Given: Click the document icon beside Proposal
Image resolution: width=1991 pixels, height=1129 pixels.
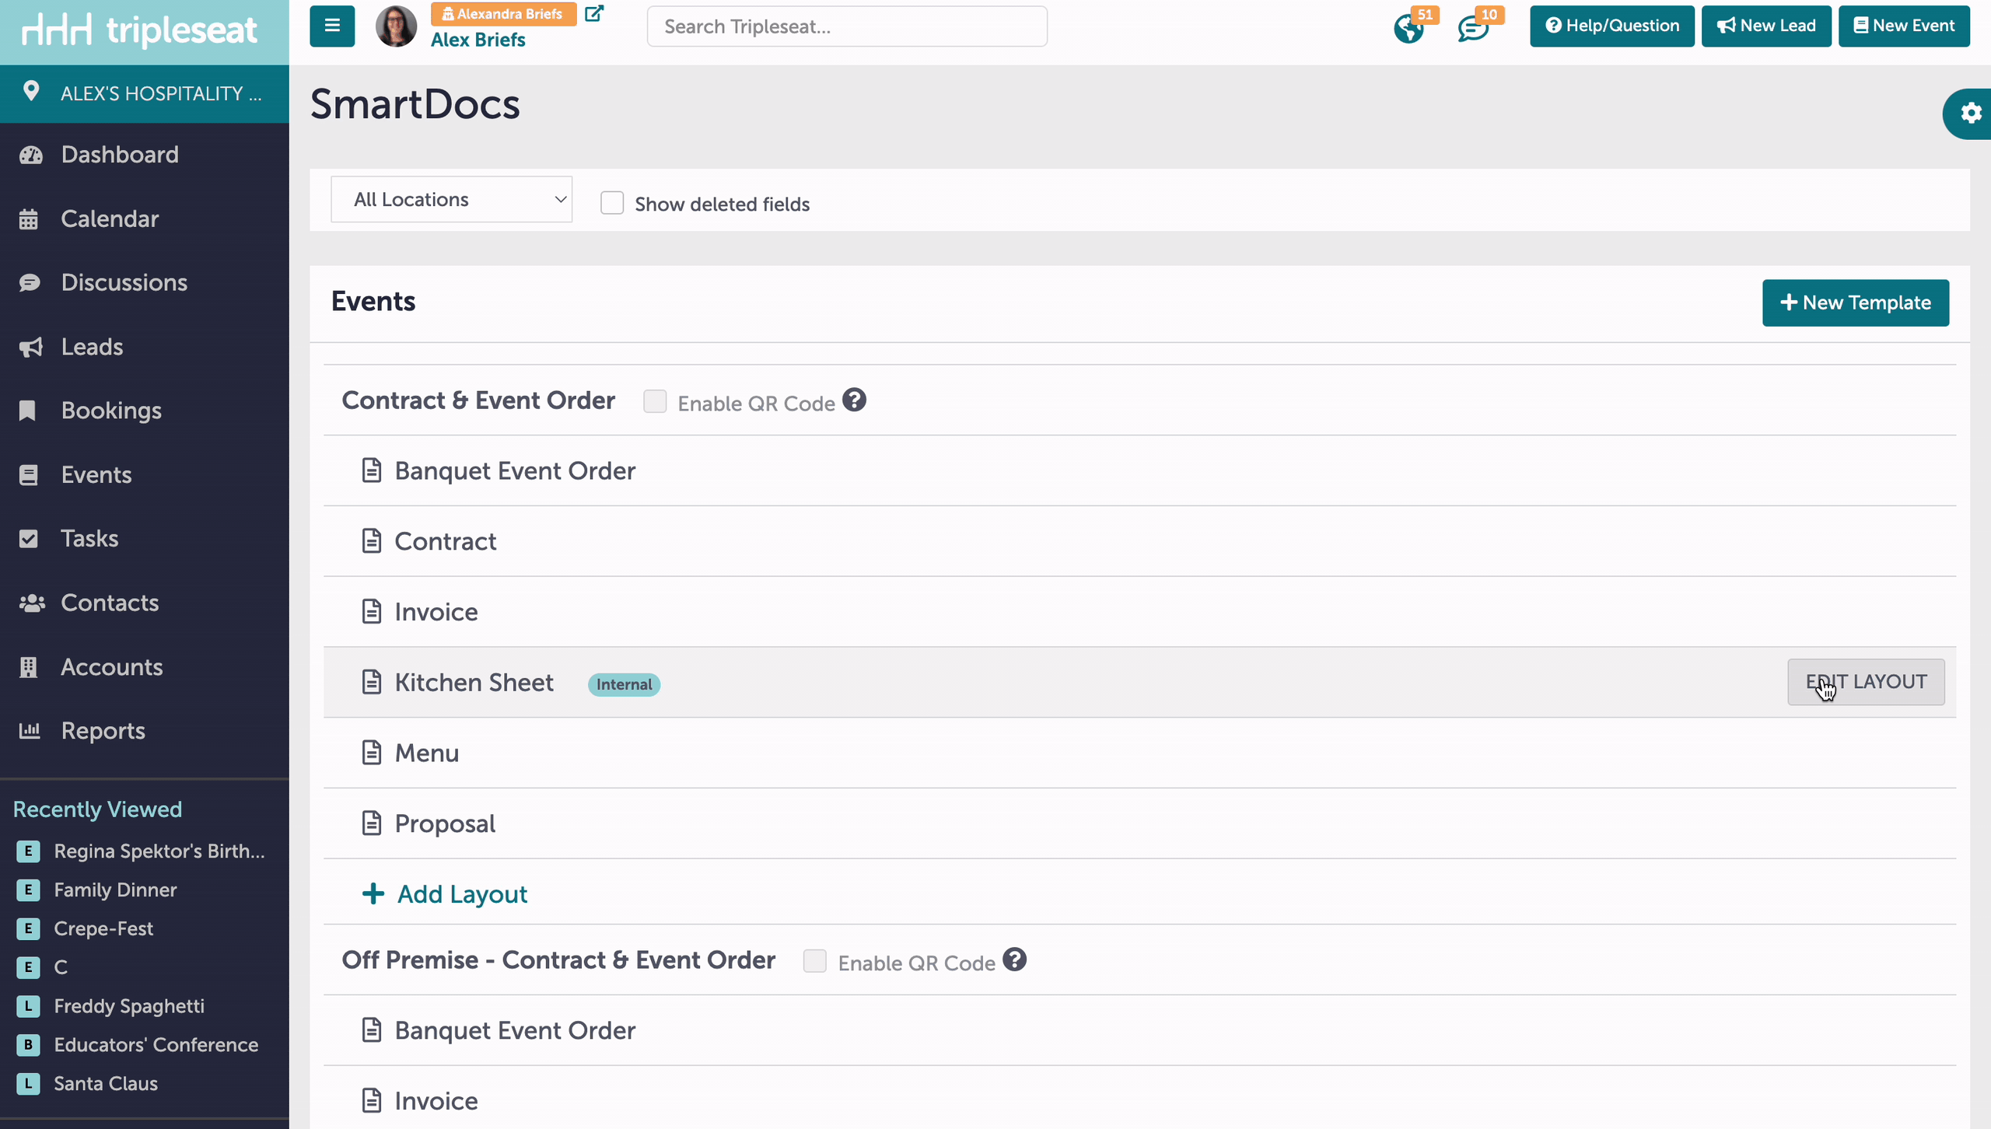Looking at the screenshot, I should coord(372,823).
